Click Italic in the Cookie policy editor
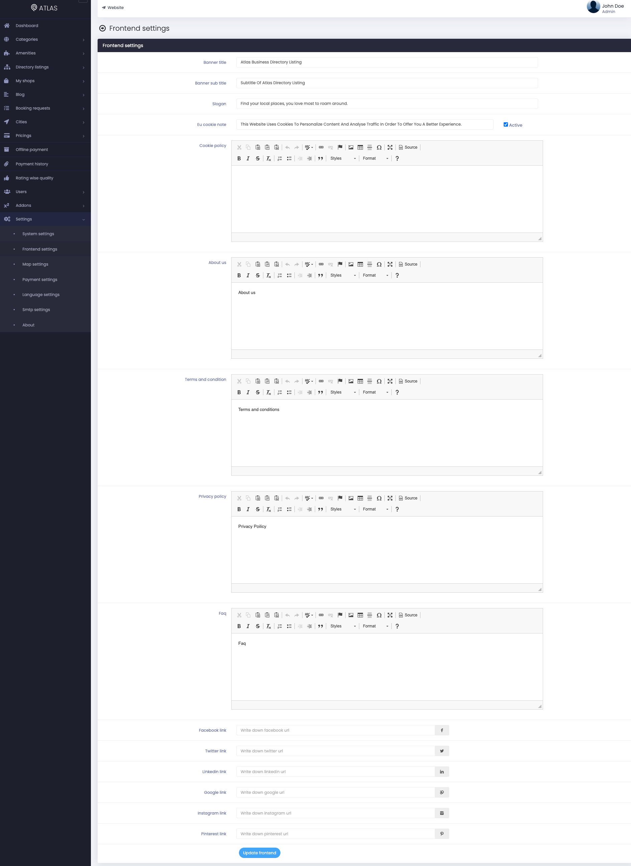The image size is (631, 866). point(248,158)
